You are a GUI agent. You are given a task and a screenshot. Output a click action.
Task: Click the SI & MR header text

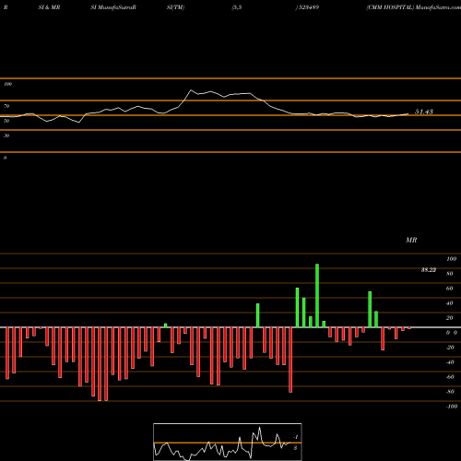tap(49, 7)
